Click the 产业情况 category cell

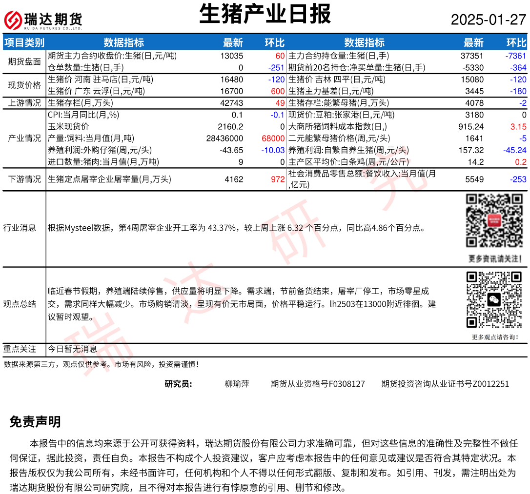24,138
